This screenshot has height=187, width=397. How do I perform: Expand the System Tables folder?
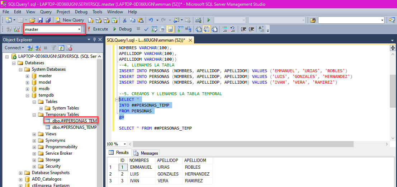pyautogui.click(x=41, y=108)
